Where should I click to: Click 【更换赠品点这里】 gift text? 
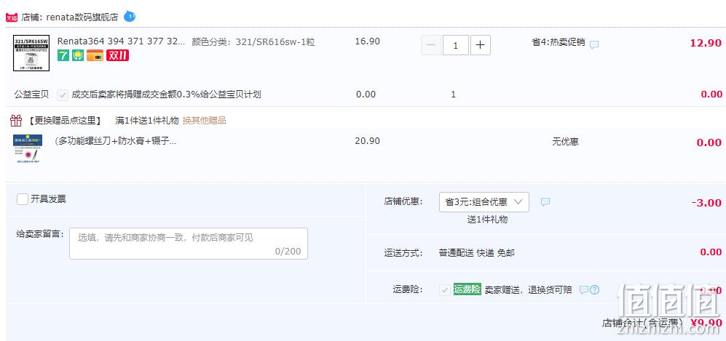click(x=64, y=121)
